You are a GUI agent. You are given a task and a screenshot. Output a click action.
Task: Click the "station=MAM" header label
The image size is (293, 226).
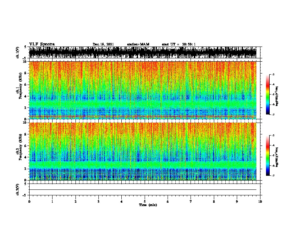pos(138,44)
